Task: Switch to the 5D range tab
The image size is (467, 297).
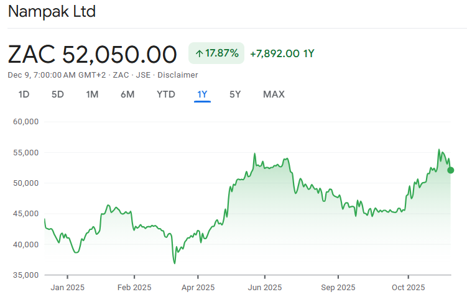Action: click(58, 94)
